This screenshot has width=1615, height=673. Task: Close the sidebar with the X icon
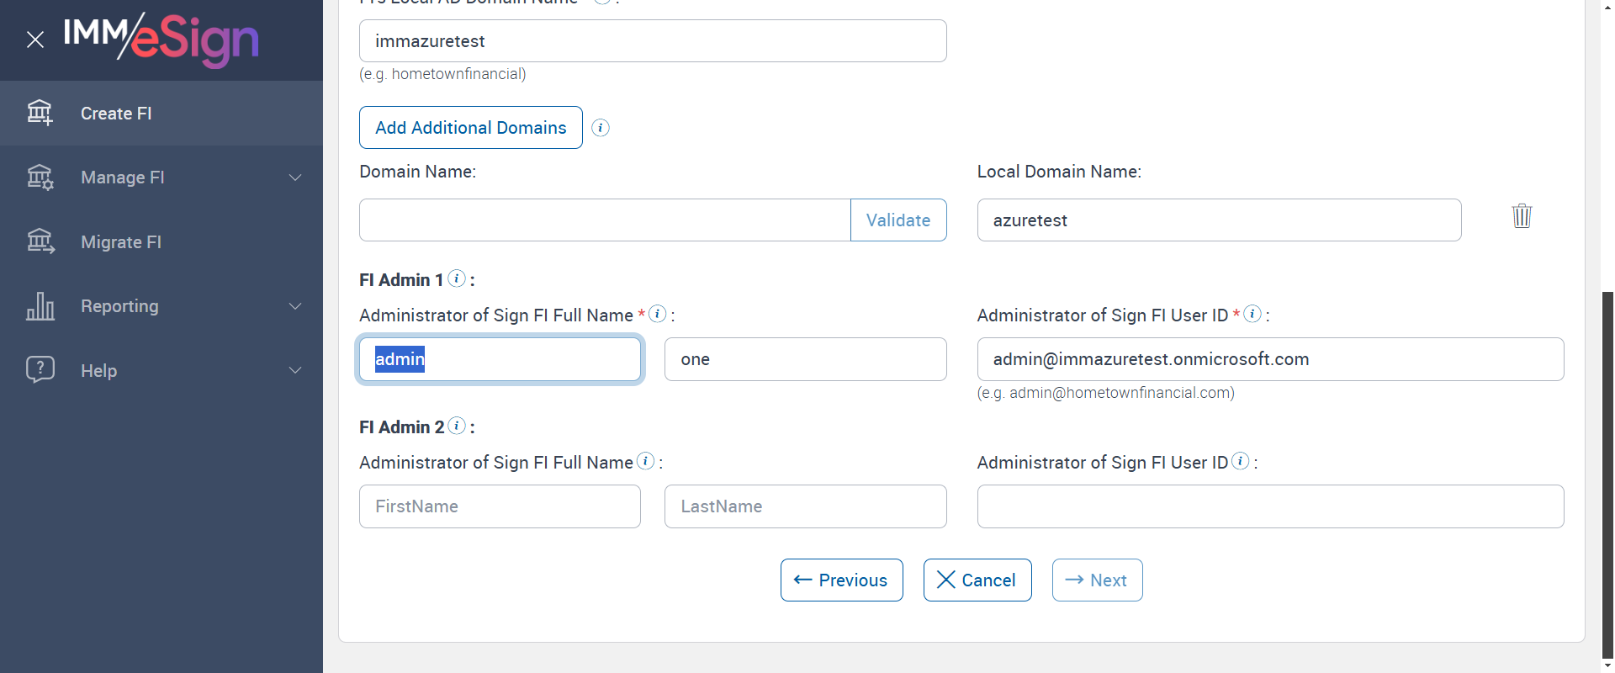(x=35, y=40)
